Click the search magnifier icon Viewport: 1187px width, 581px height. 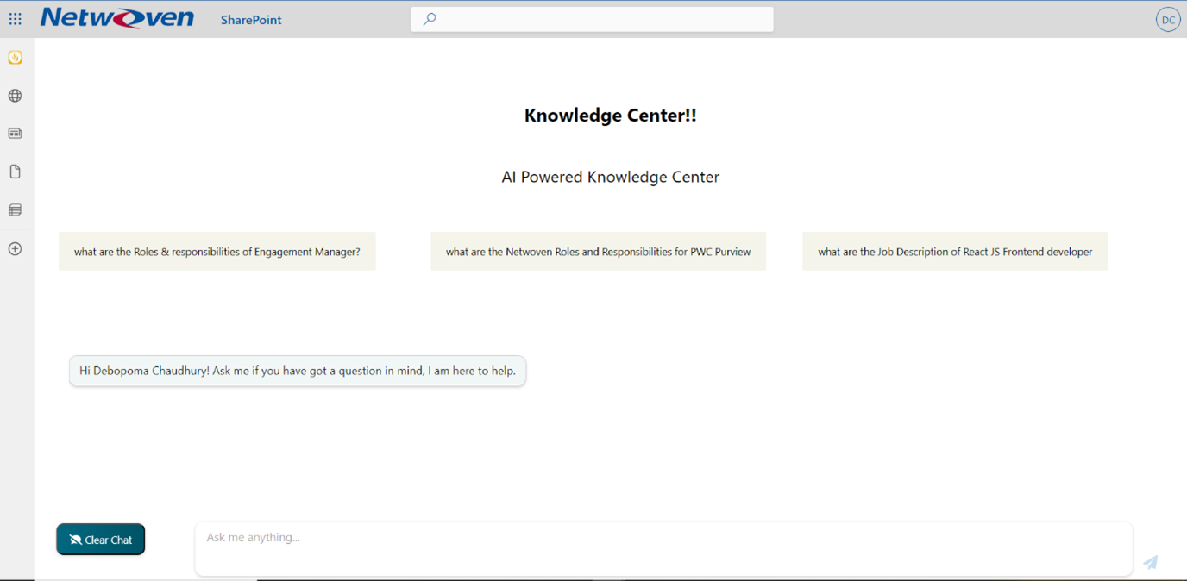tap(430, 18)
